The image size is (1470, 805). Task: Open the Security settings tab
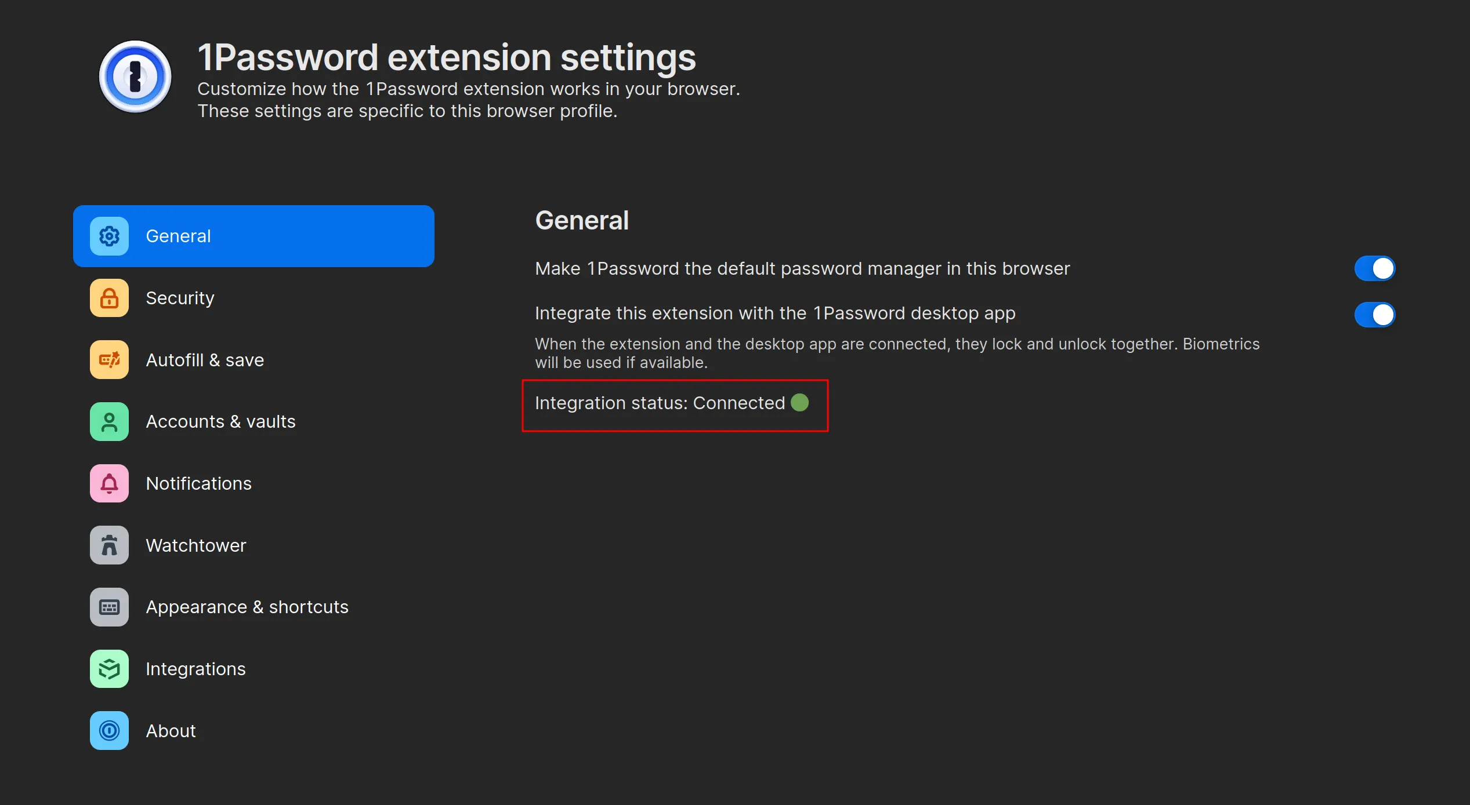coord(180,298)
